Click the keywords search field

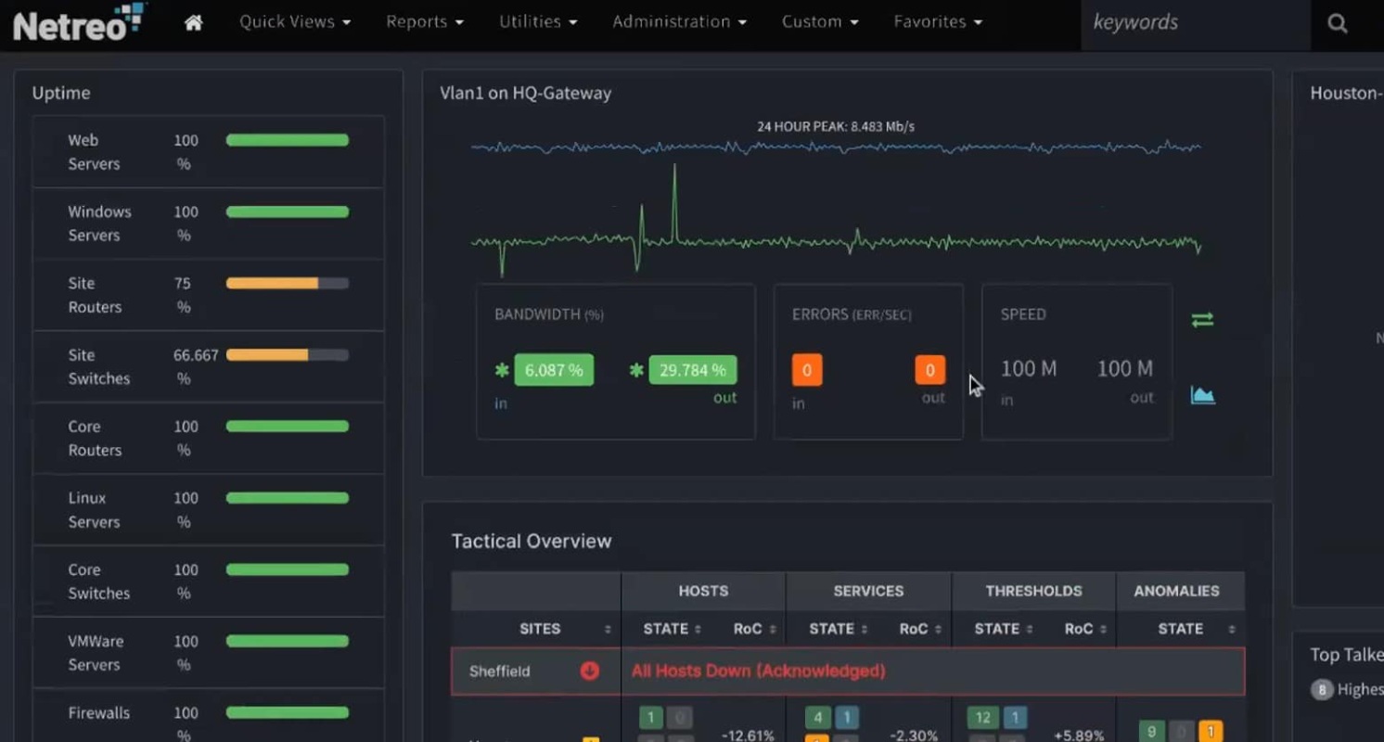1196,23
